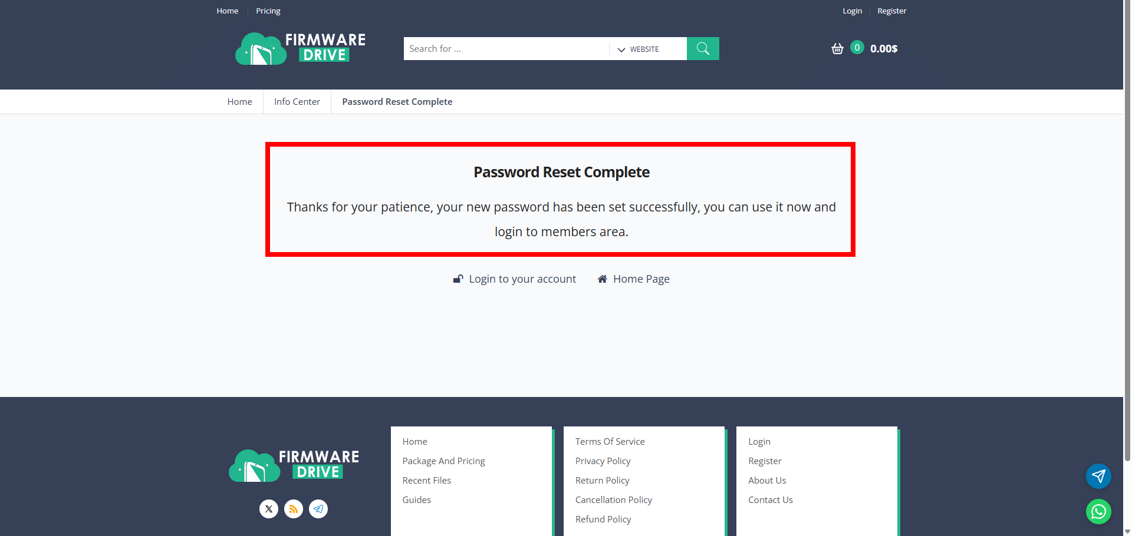Screen dimensions: 1132x536
Task: Open the floating Telegram chat button
Action: click(1098, 476)
